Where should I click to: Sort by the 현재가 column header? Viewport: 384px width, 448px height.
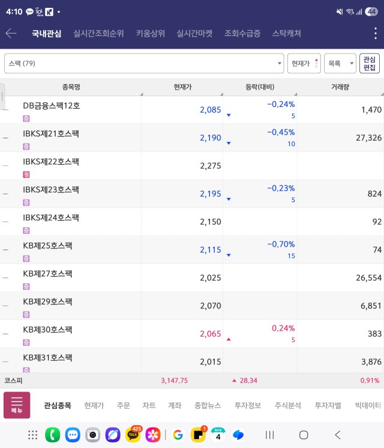(x=183, y=87)
